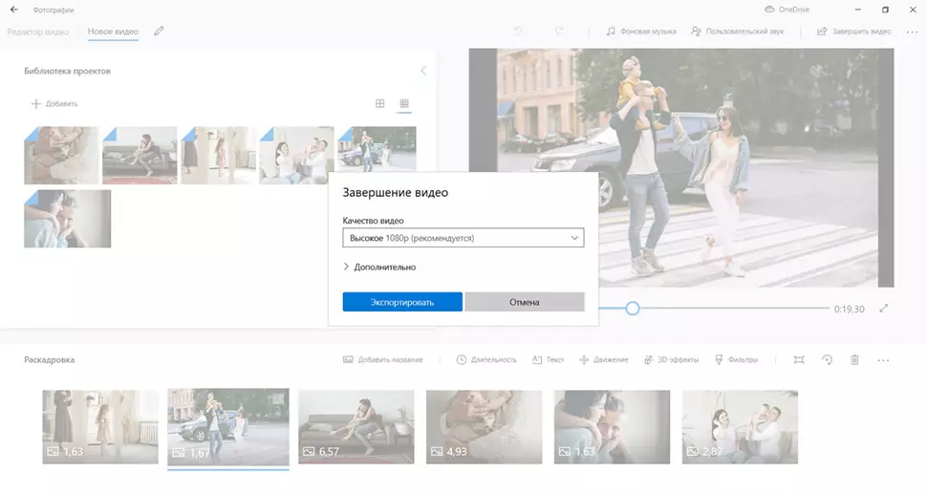
Task: Select the Новое видео tab
Action: click(113, 32)
